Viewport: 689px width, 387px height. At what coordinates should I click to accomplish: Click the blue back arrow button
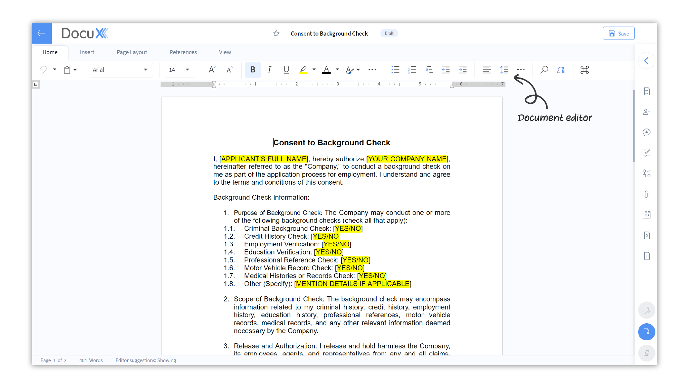tap(42, 33)
